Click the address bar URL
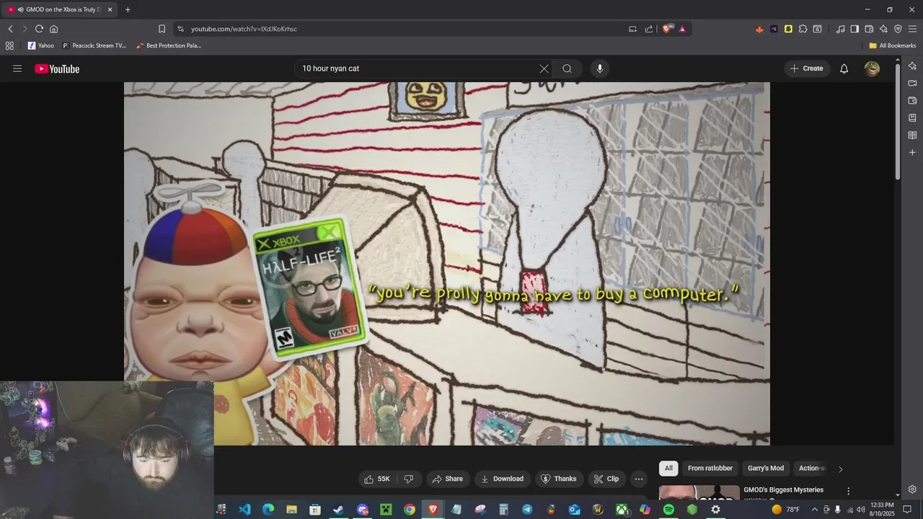 [244, 29]
